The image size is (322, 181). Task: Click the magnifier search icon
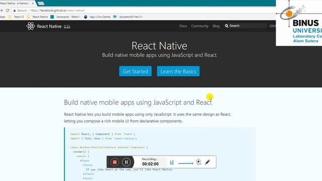(226, 26)
